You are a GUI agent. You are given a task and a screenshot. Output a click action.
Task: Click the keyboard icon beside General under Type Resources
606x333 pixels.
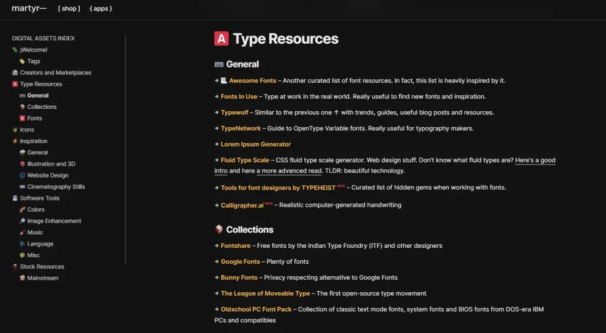[x=22, y=95]
